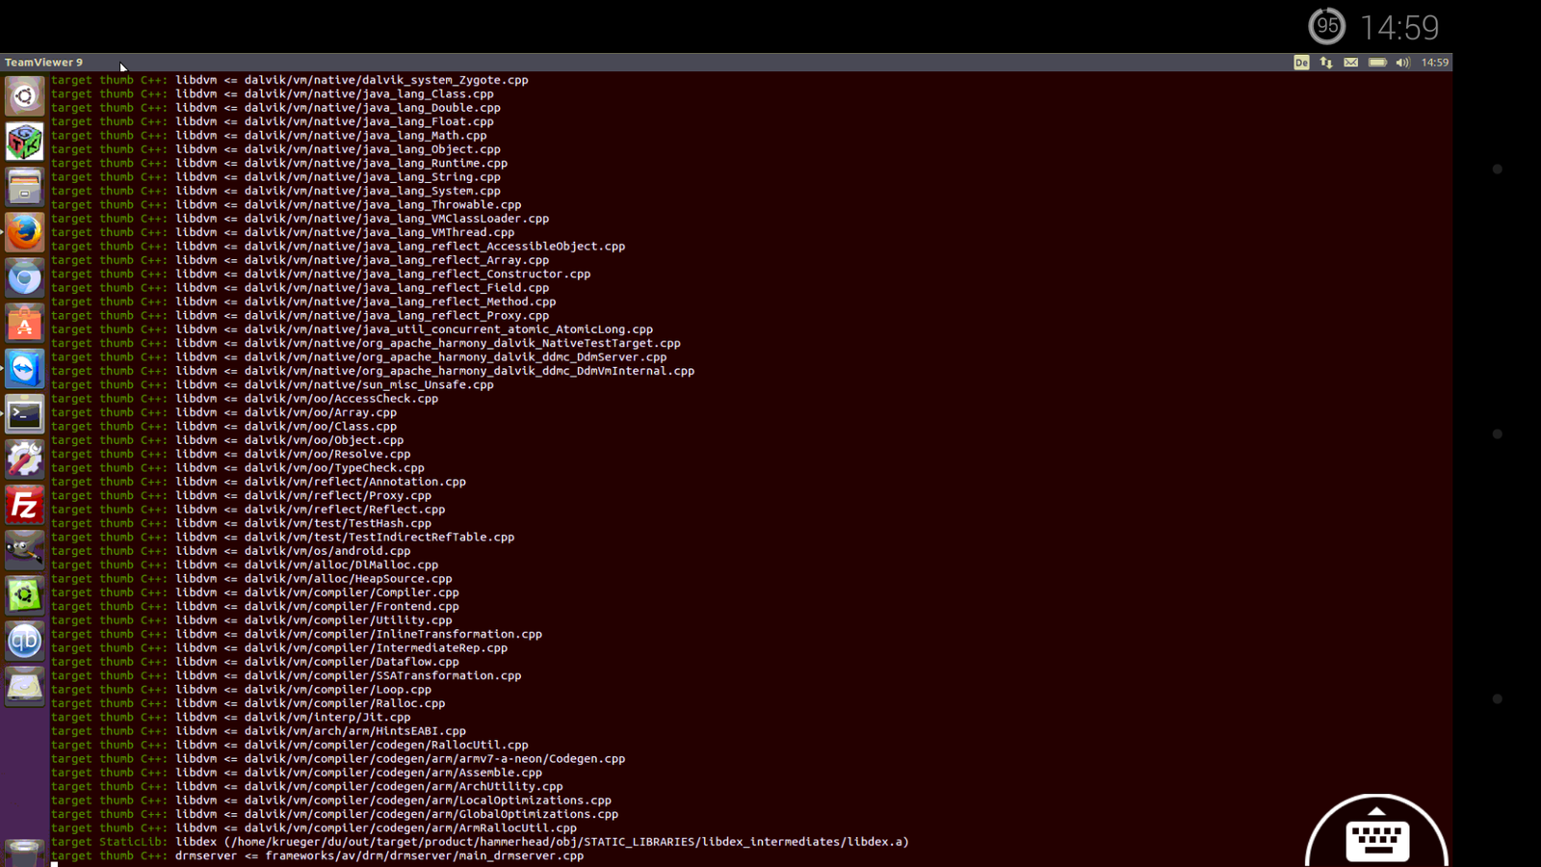The image size is (1541, 867).
Task: Open Chromium browser from the dock
Action: coord(25,278)
